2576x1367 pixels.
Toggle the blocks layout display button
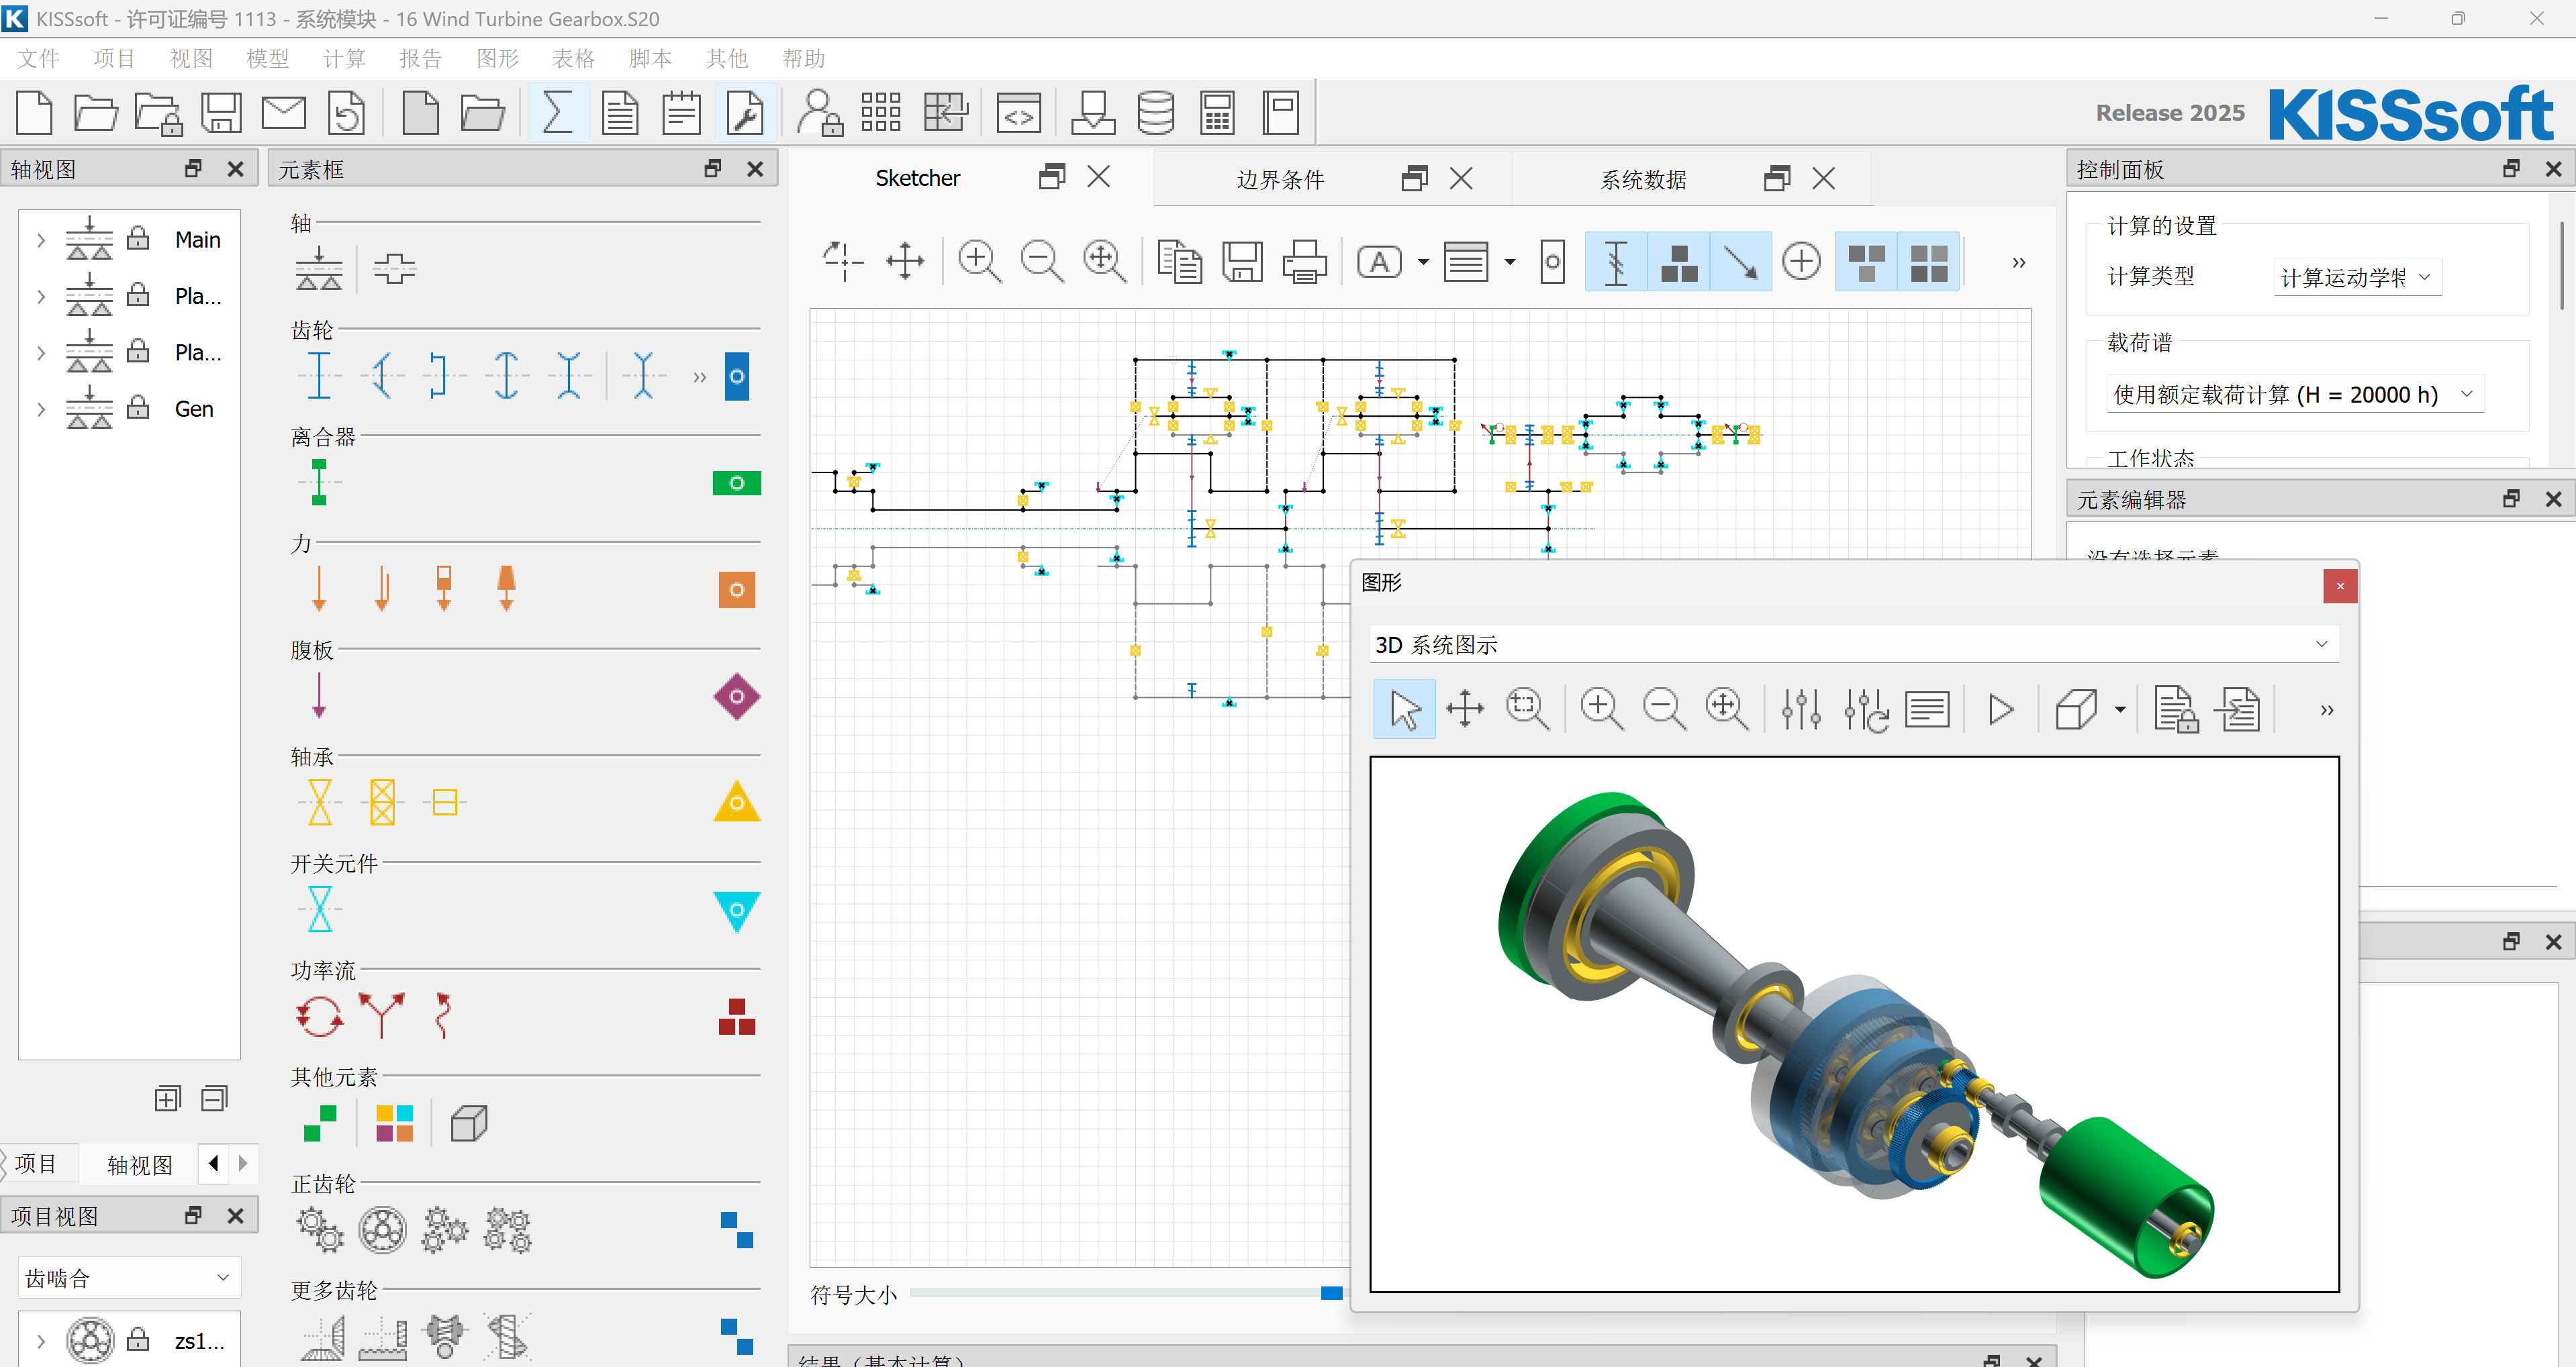click(1679, 262)
